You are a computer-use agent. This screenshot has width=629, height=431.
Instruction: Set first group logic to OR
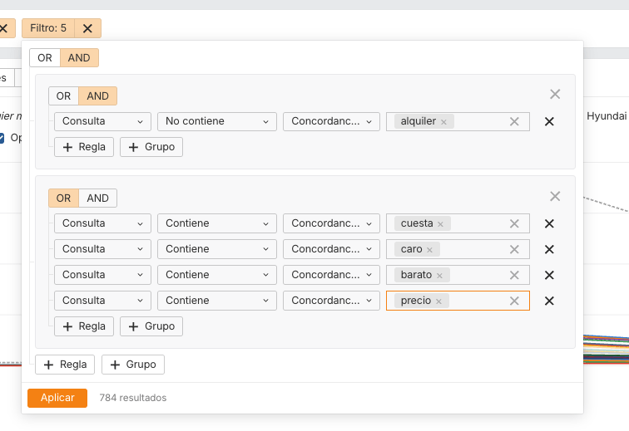click(64, 96)
